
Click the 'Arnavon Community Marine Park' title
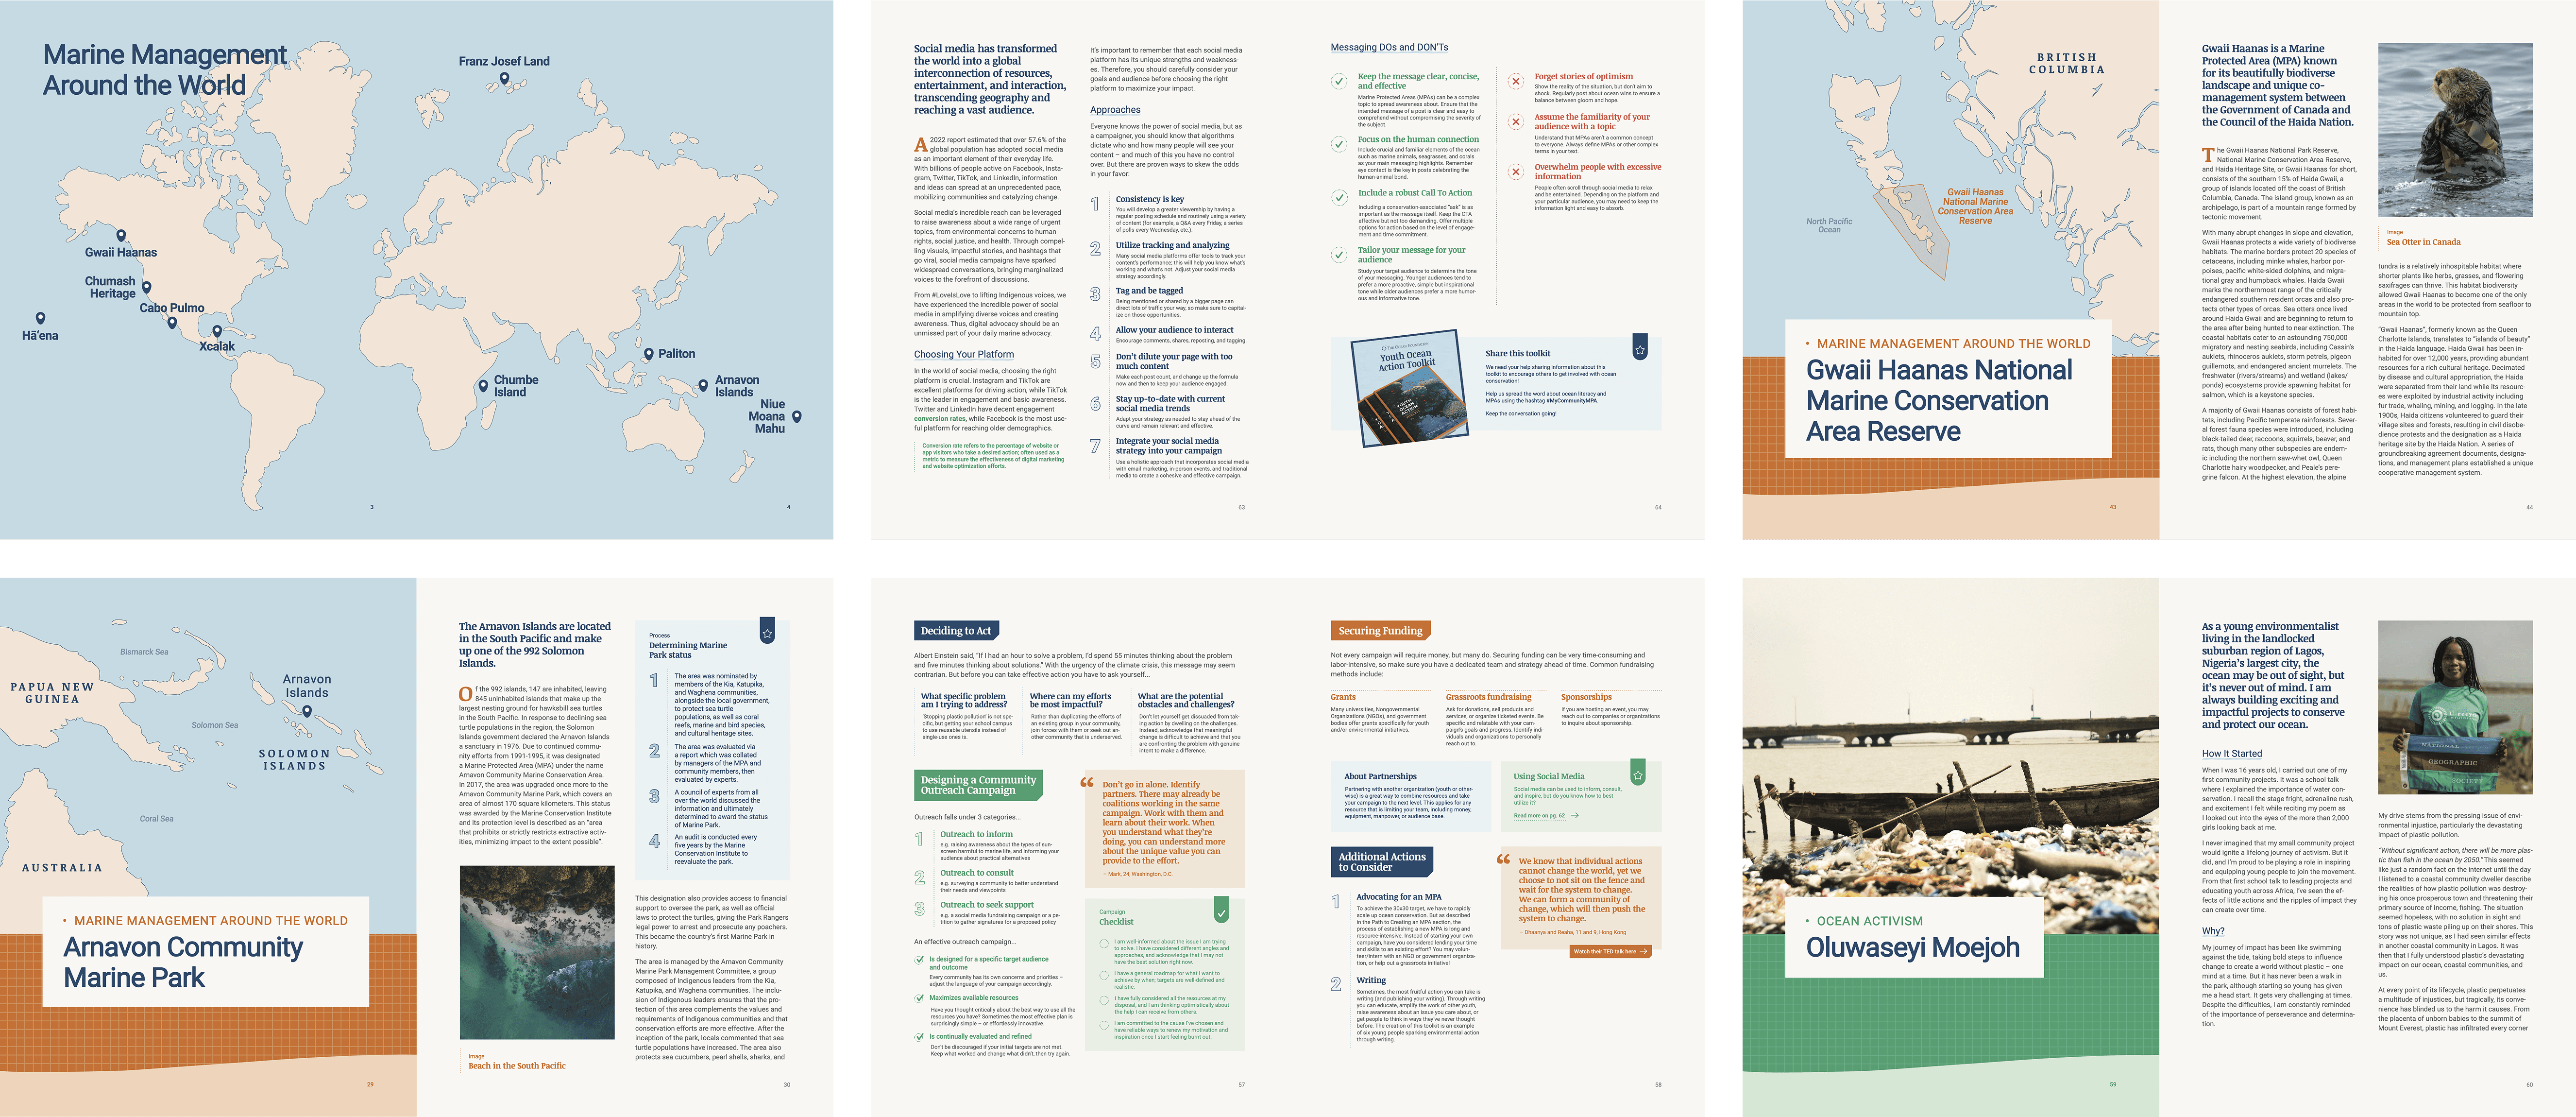[183, 962]
